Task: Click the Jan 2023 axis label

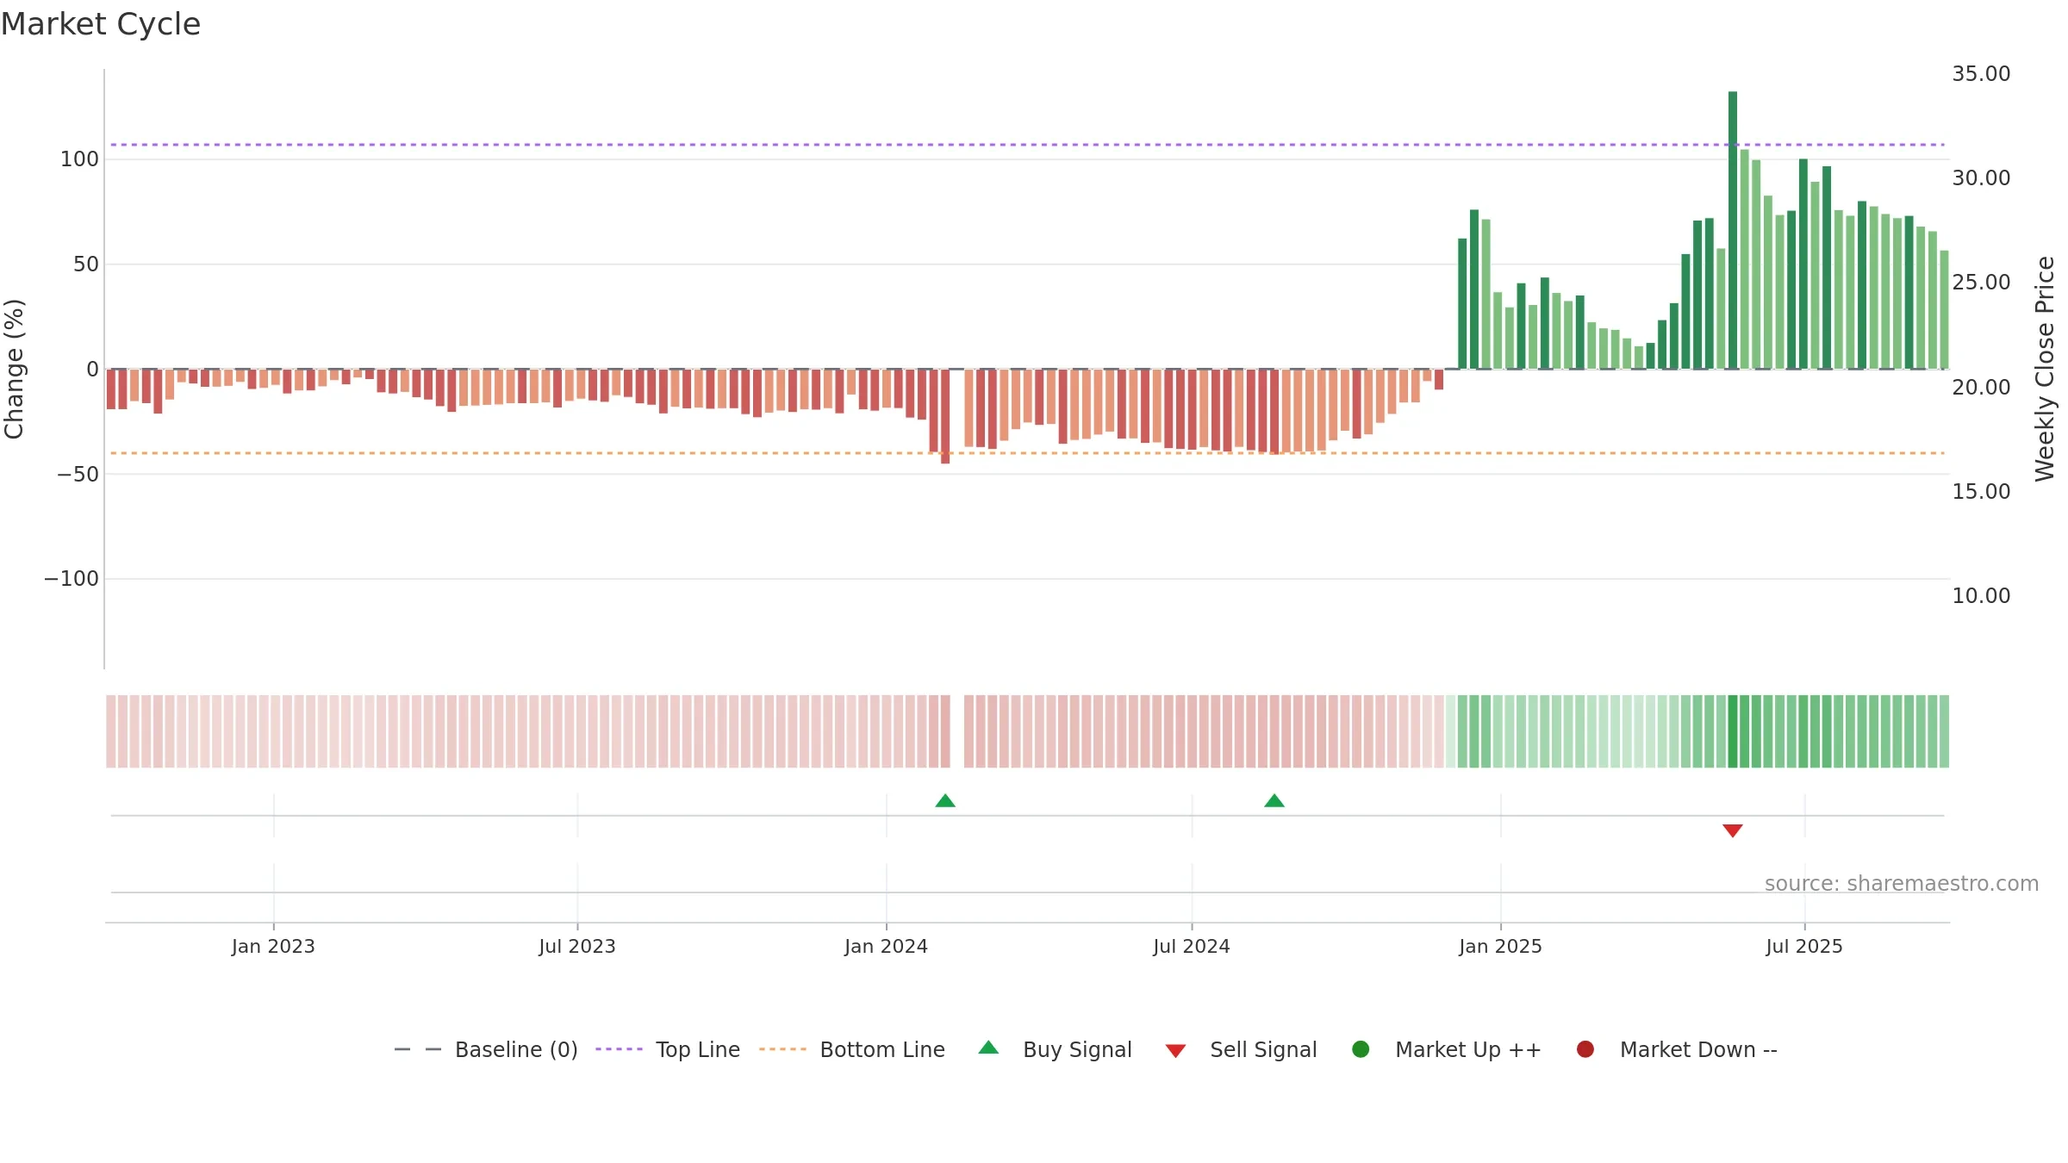Action: click(273, 947)
